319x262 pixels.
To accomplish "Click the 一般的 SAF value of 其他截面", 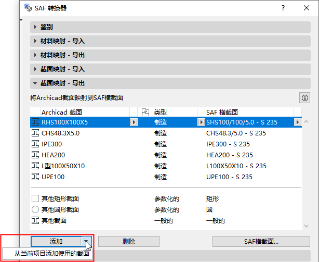I will click(216, 220).
